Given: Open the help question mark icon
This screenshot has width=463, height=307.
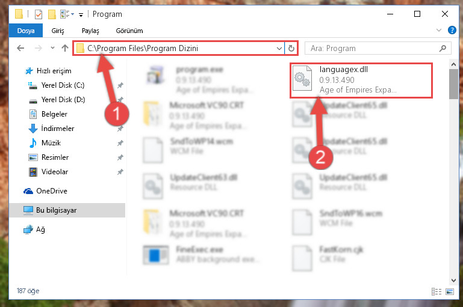Looking at the screenshot, I should (452, 30).
